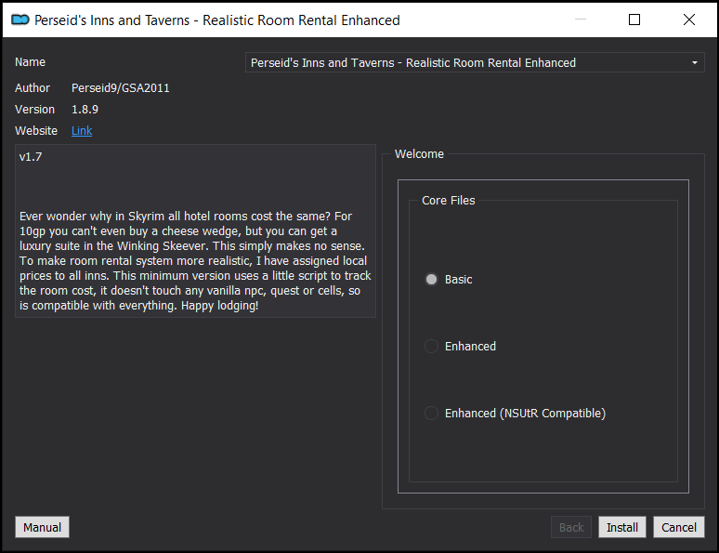Close the installer window
This screenshot has height=553, width=719.
click(688, 20)
